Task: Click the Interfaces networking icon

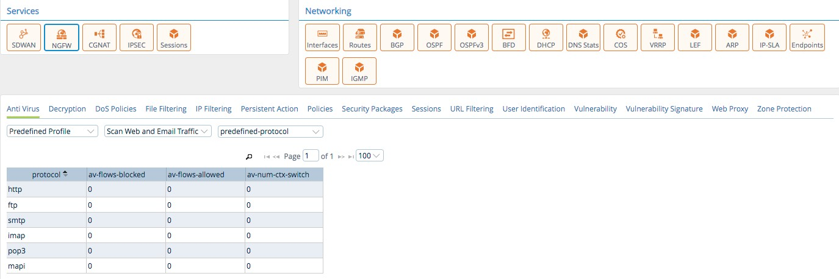Action: [322, 38]
